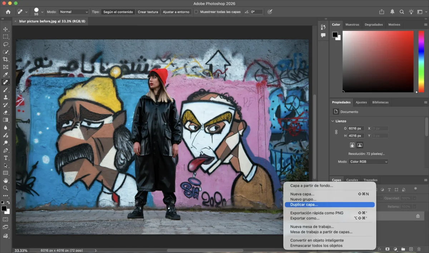Open the Opacidad value dropdown arrow
The height and width of the screenshot is (253, 429).
tap(414, 198)
